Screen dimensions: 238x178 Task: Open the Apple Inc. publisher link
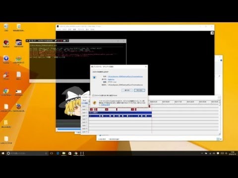[111, 79]
